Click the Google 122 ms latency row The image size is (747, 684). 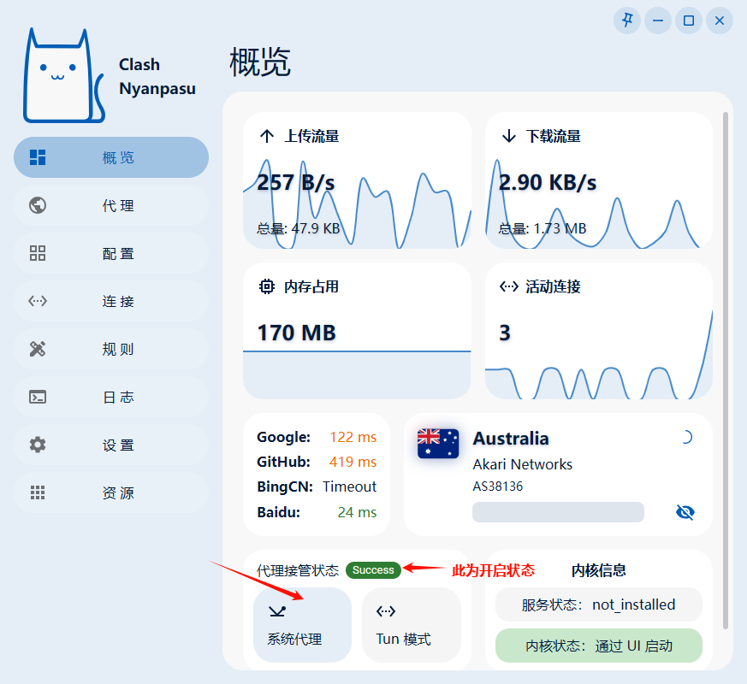(317, 437)
